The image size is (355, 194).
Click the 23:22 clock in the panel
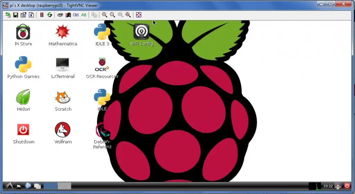tap(328, 186)
